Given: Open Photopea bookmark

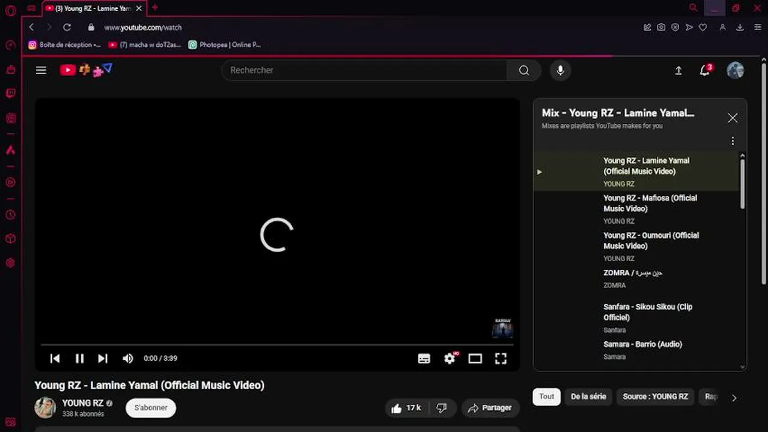Looking at the screenshot, I should 225,44.
